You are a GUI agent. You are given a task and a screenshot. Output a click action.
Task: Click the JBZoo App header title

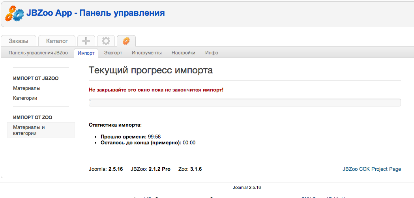(96, 13)
